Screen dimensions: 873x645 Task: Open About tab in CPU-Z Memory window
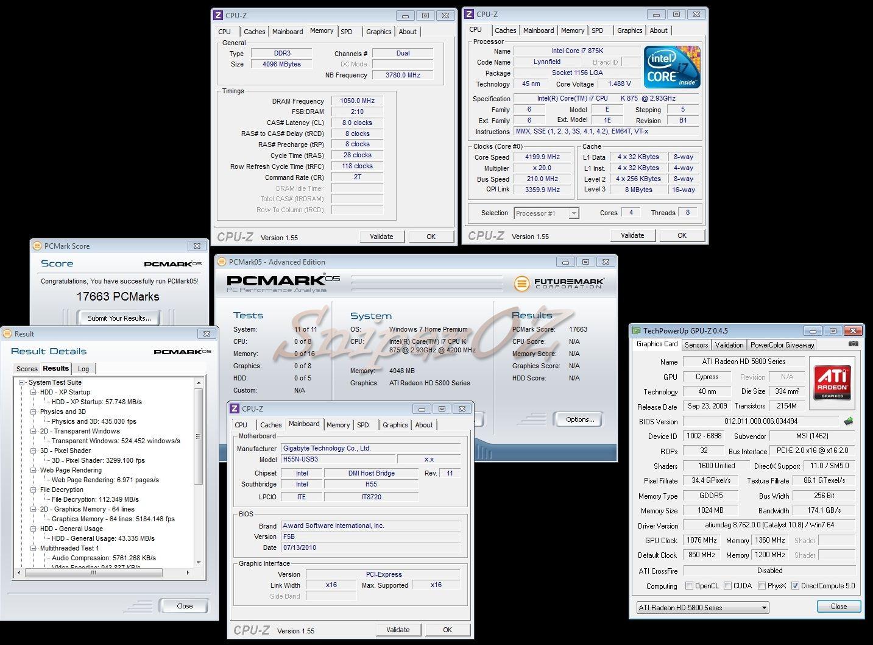[408, 32]
